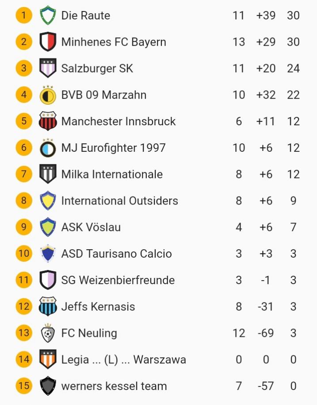Click Jeffs Kernasis blue striped crest
317x405 pixels.
47,306
